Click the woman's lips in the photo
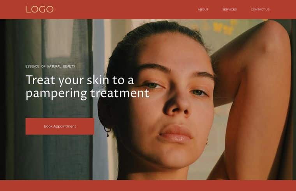The image size is (296, 191). coord(176,134)
